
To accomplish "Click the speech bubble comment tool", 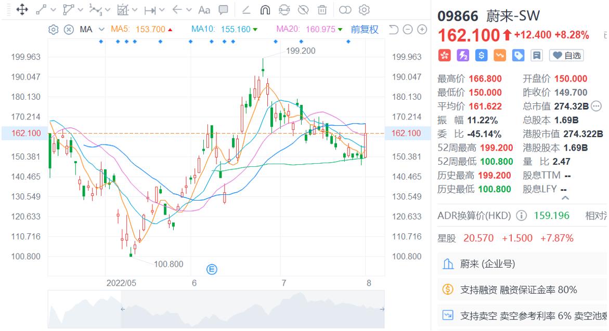I will coord(223,9).
